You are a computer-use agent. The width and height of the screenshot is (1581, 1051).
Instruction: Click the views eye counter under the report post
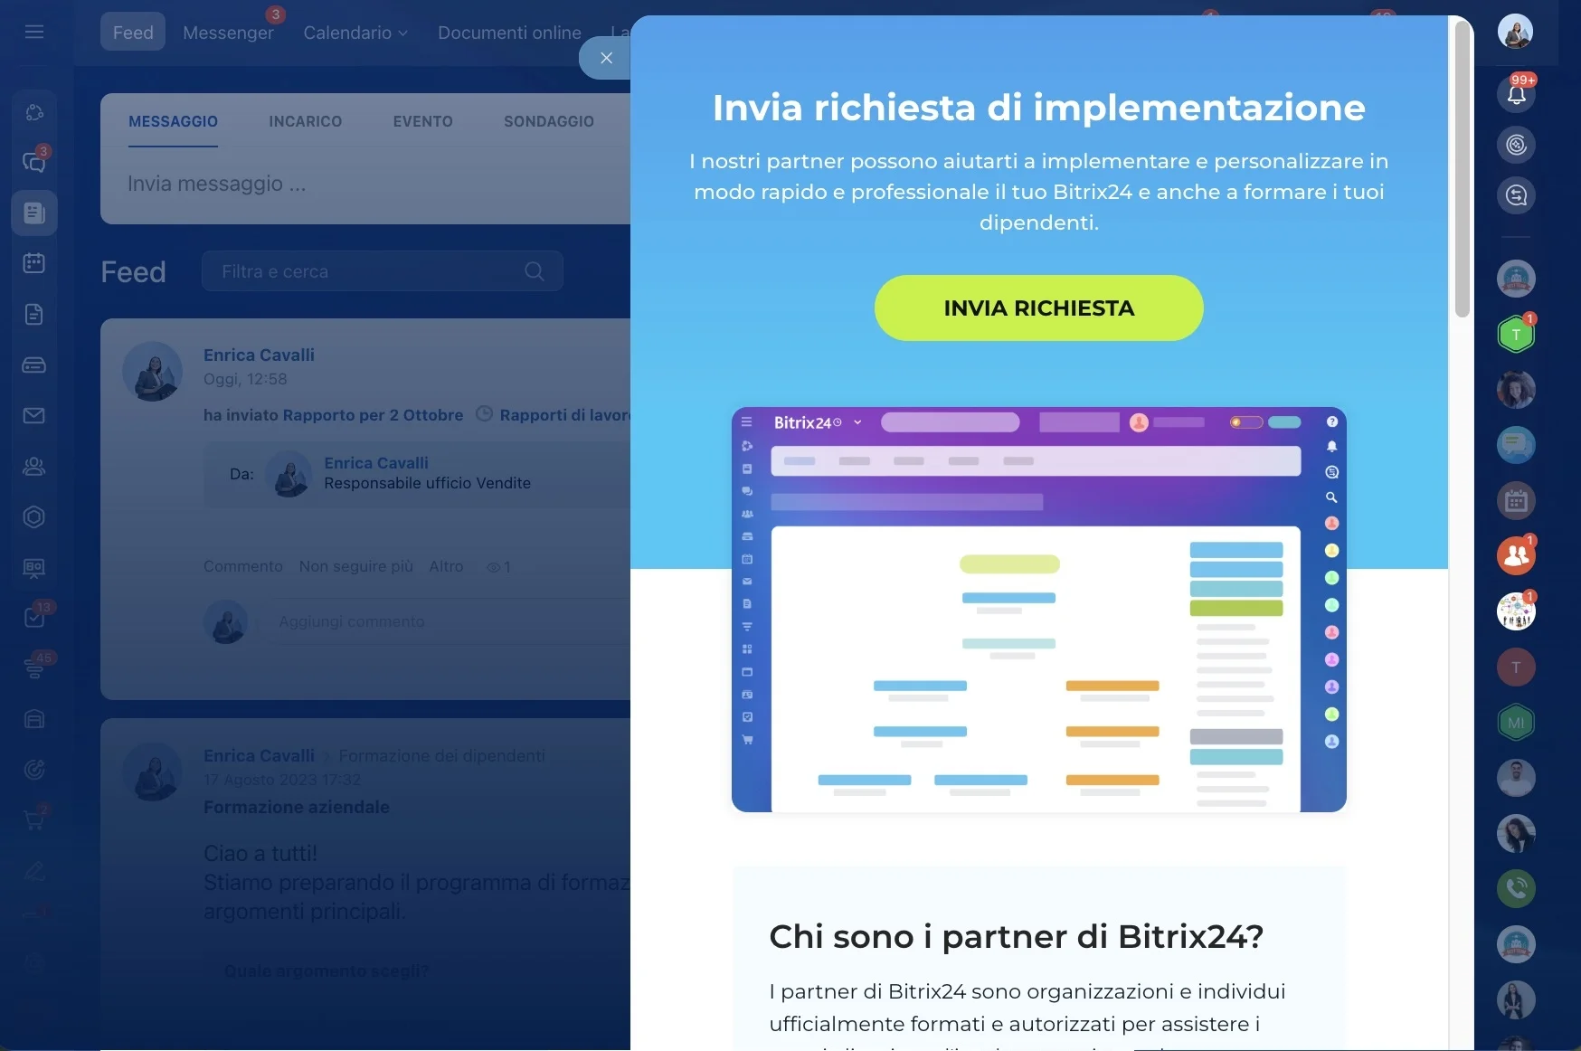[x=498, y=567]
